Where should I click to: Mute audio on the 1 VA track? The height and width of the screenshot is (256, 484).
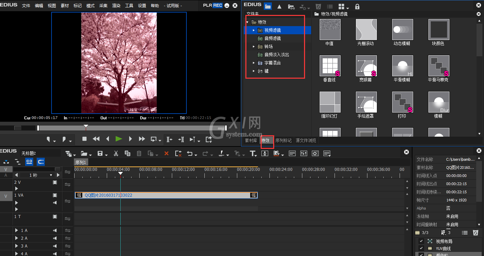pos(55,202)
